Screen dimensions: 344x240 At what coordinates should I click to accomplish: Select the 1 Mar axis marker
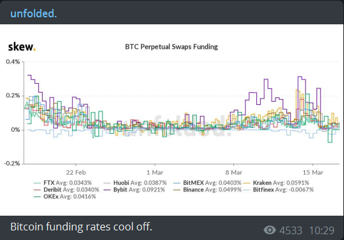155,172
